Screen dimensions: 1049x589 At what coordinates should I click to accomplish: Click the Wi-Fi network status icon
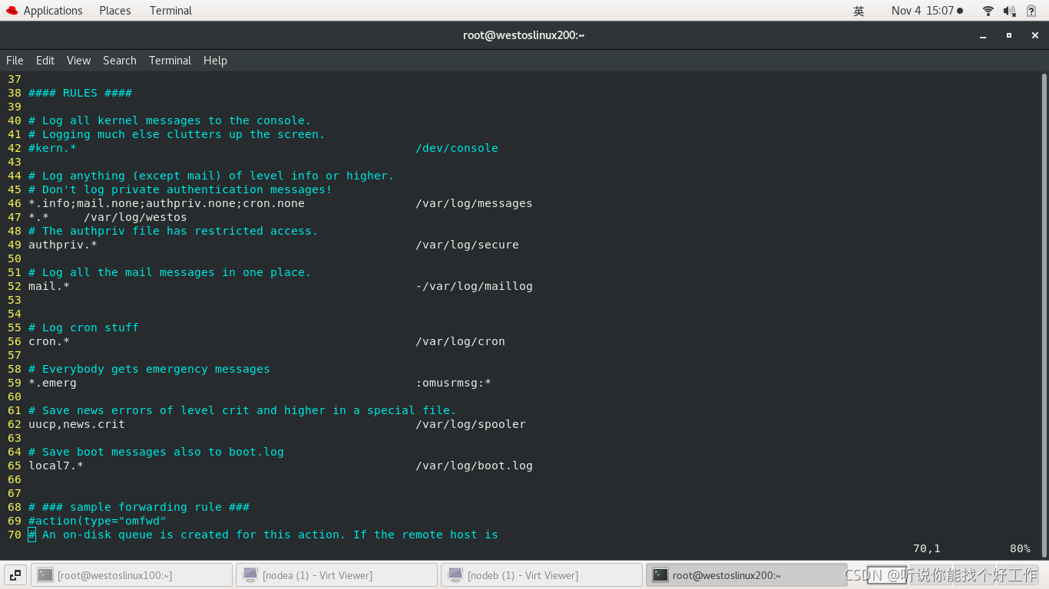[x=988, y=11]
